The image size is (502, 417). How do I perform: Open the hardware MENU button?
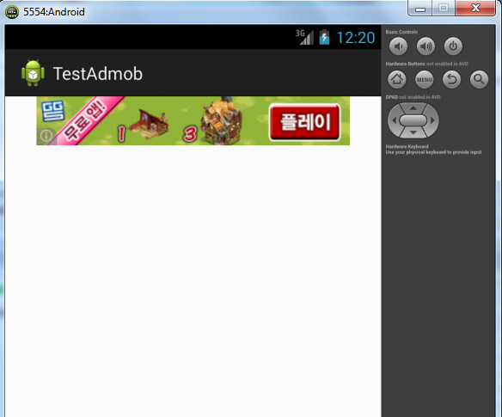pyautogui.click(x=425, y=79)
